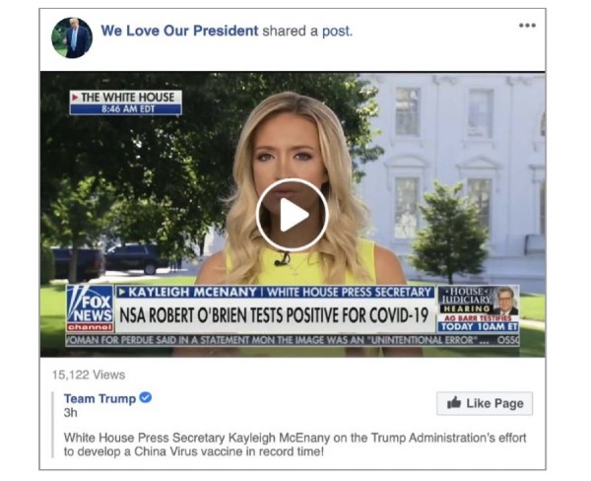Click the NSA Robert O'Brien headline banner

click(x=274, y=315)
